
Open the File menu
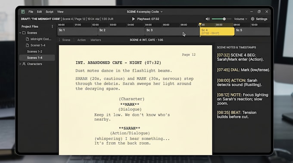[x=31, y=12]
